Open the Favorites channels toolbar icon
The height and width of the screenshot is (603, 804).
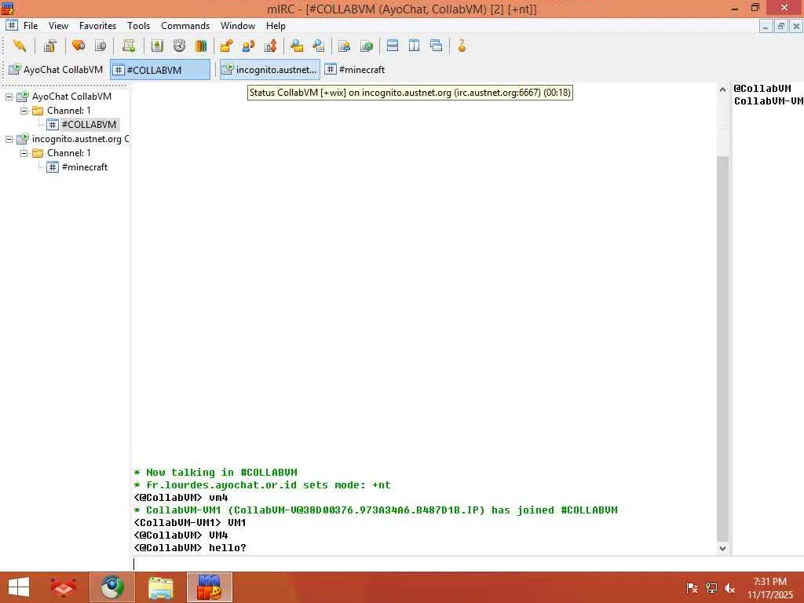coord(79,46)
